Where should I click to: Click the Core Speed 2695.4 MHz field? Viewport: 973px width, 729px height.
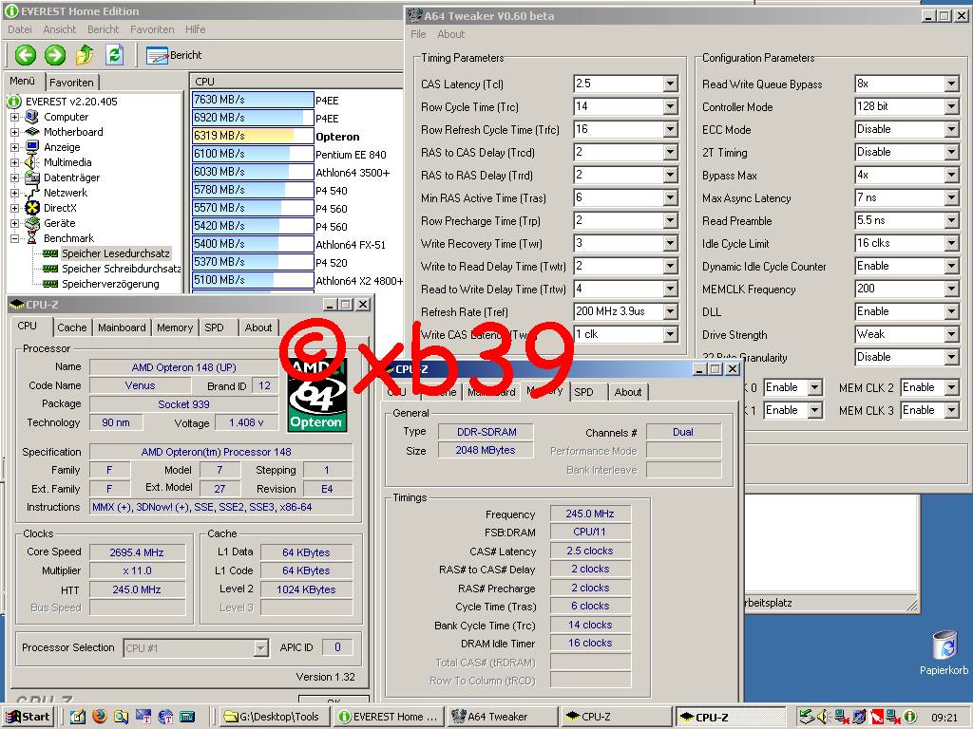(x=137, y=552)
